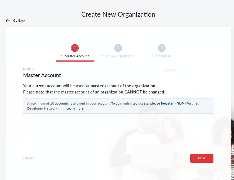
Task: Click the 'STEP 1' label text
Action: (28, 69)
